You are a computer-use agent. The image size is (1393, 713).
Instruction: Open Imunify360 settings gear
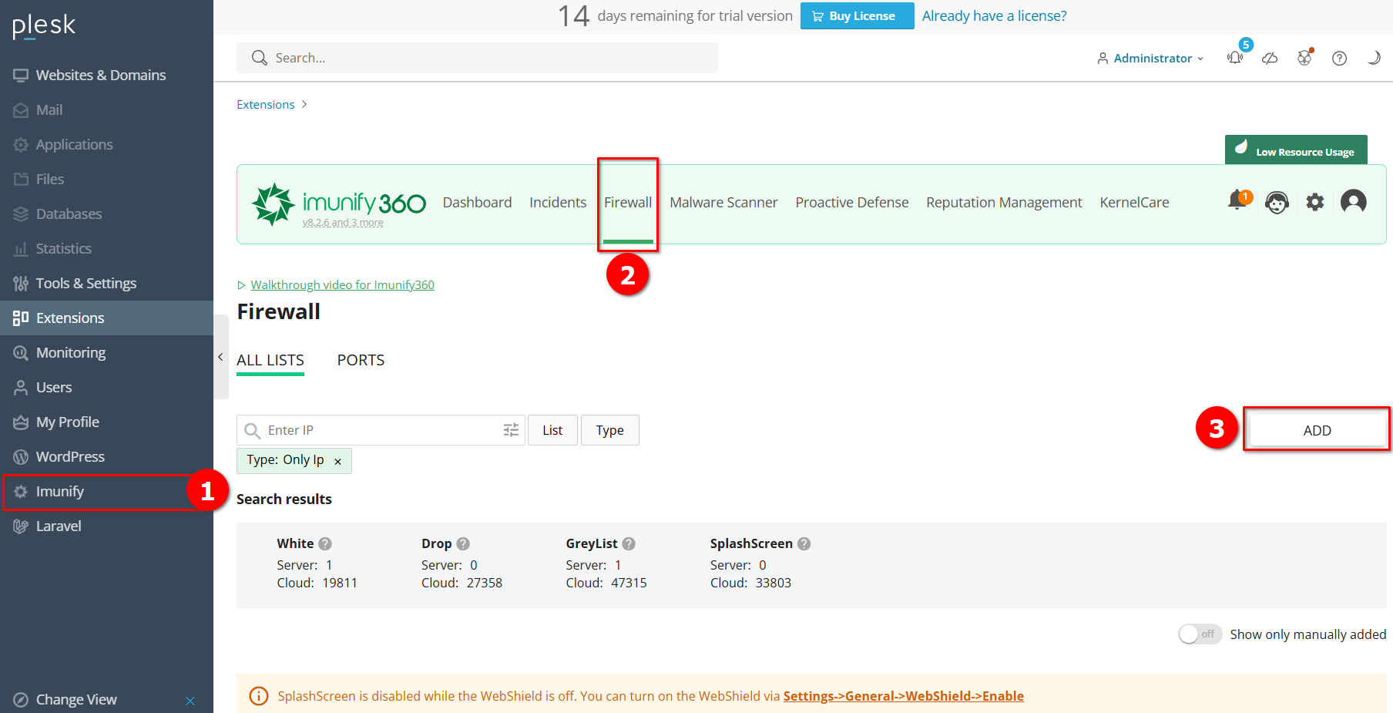[1315, 203]
